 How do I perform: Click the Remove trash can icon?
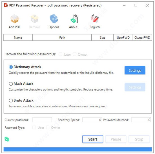tap(35, 19)
